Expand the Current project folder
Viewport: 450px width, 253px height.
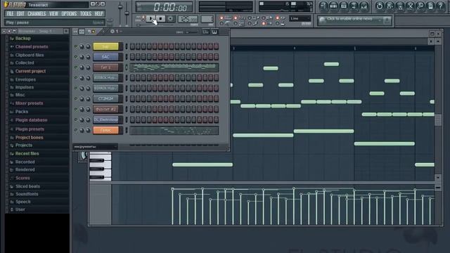click(27, 71)
